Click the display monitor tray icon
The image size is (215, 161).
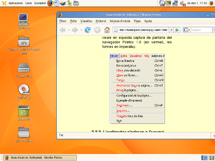coord(168,3)
